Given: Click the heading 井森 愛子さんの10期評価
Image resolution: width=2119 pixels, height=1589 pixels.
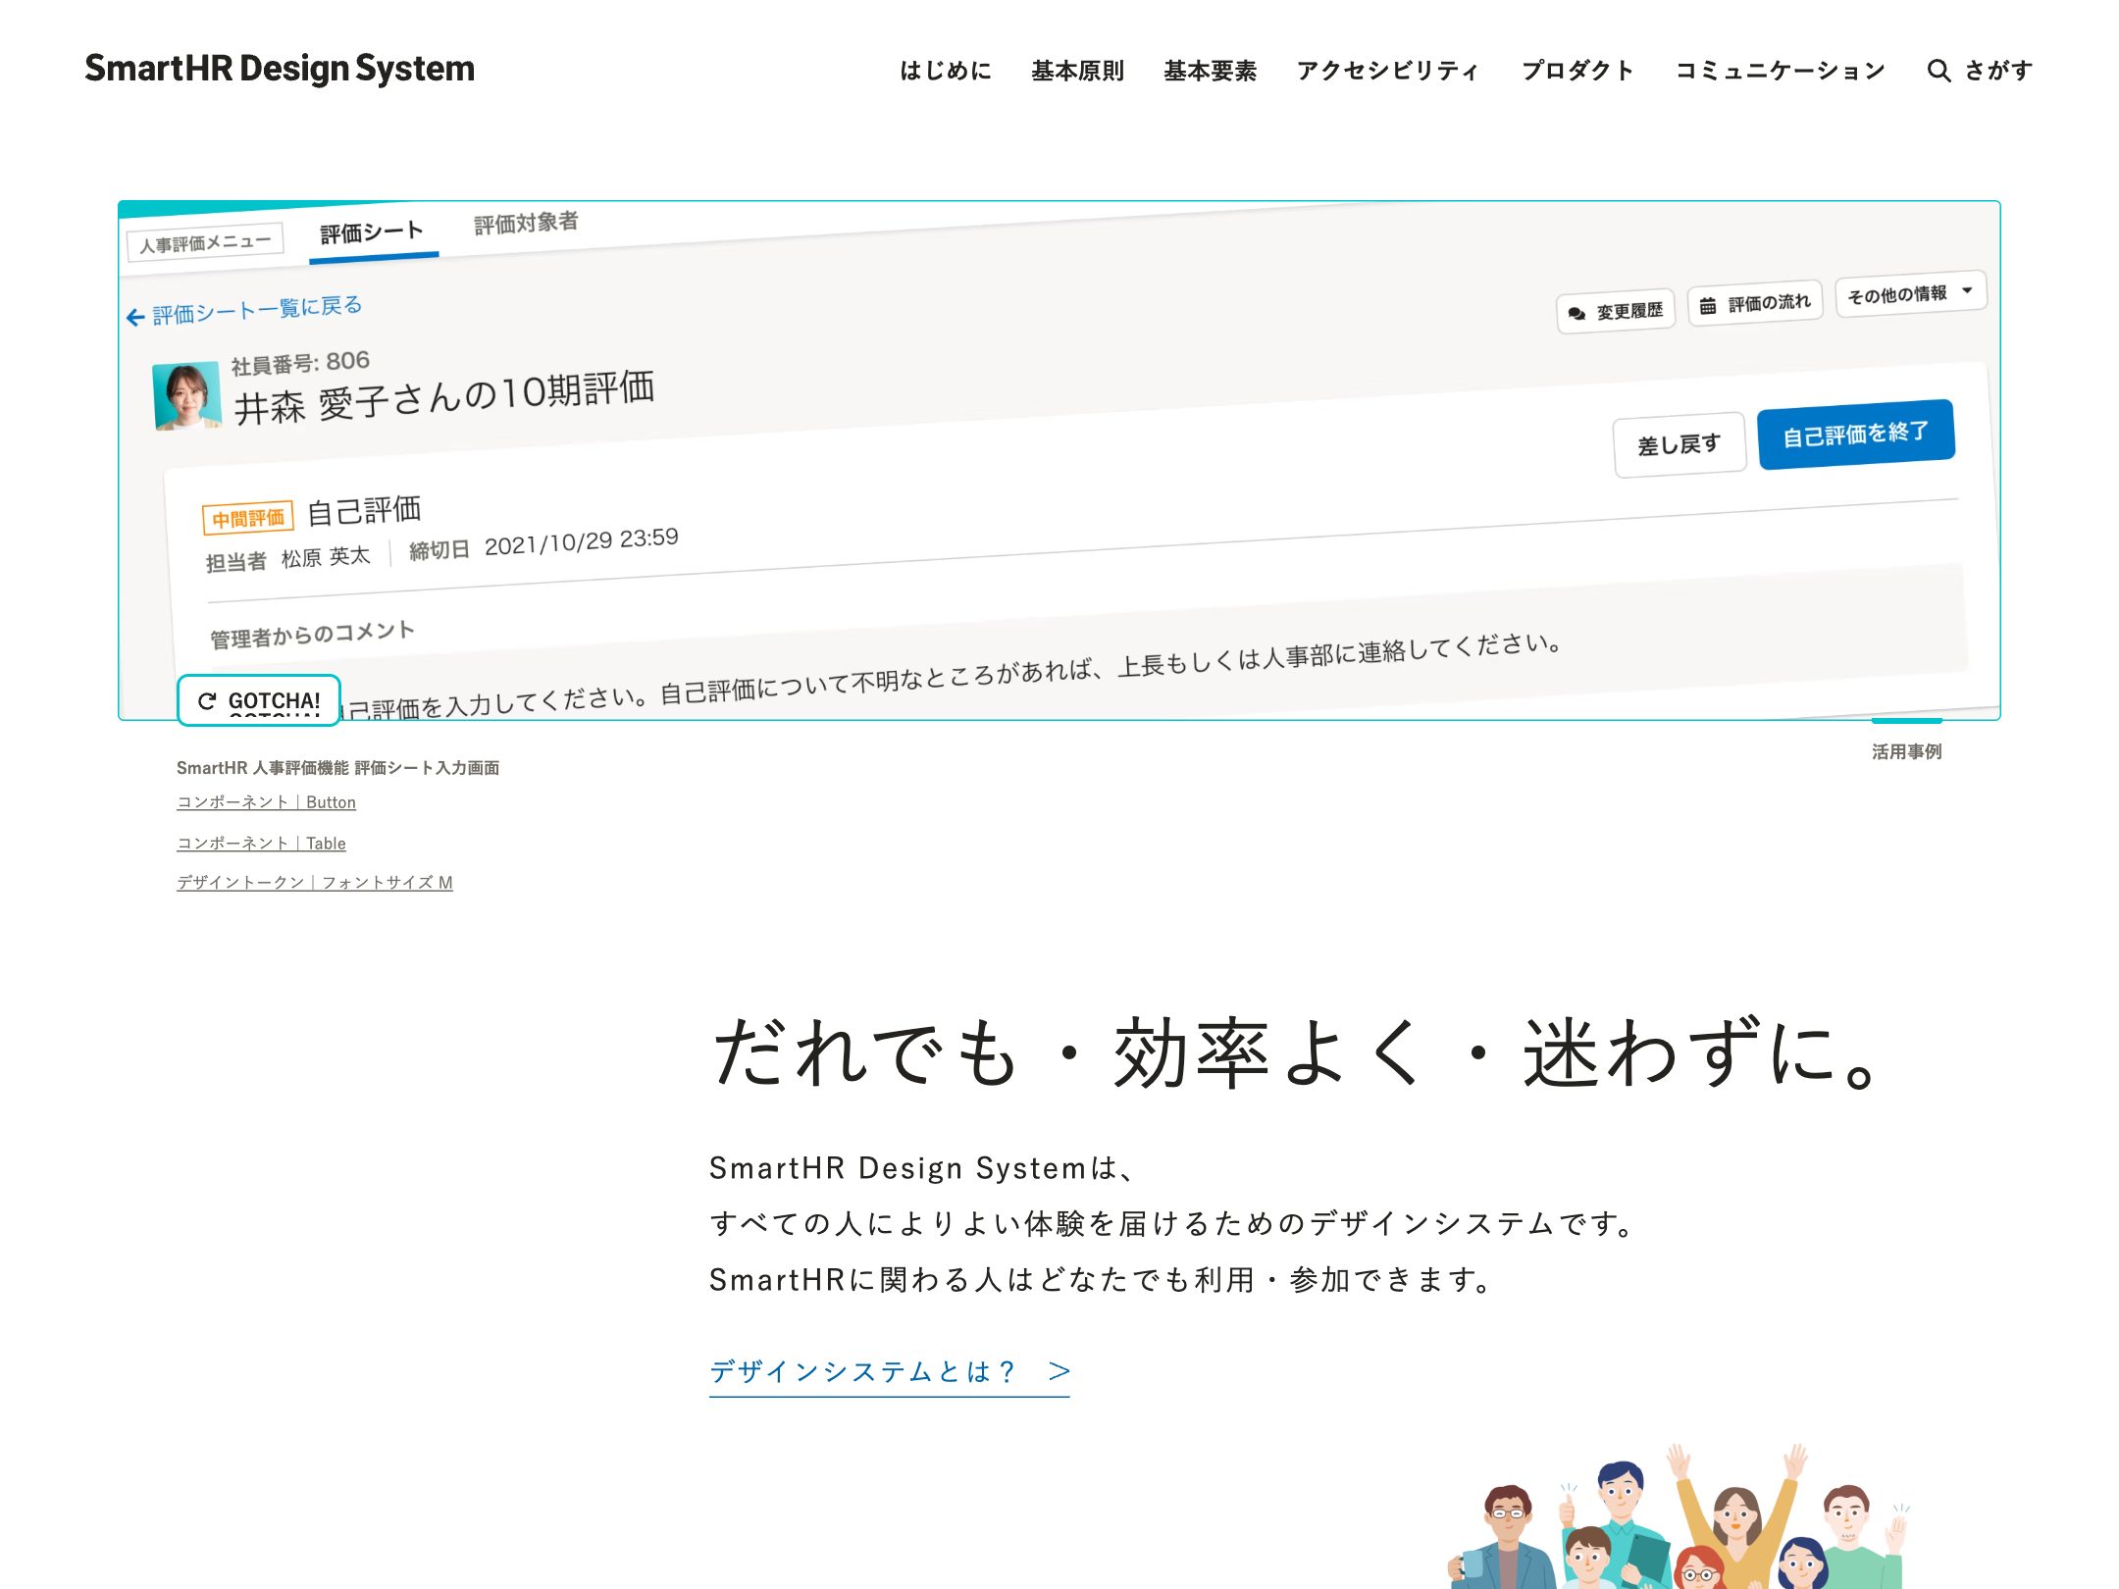Looking at the screenshot, I should (x=444, y=396).
